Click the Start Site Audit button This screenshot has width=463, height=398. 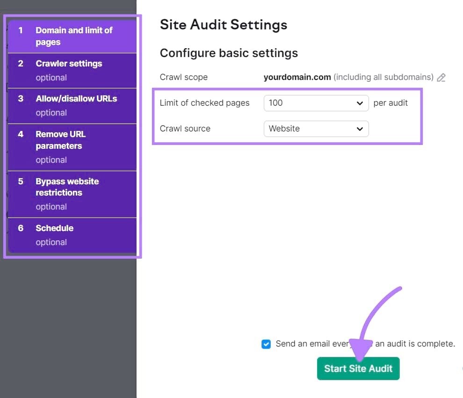(x=358, y=368)
